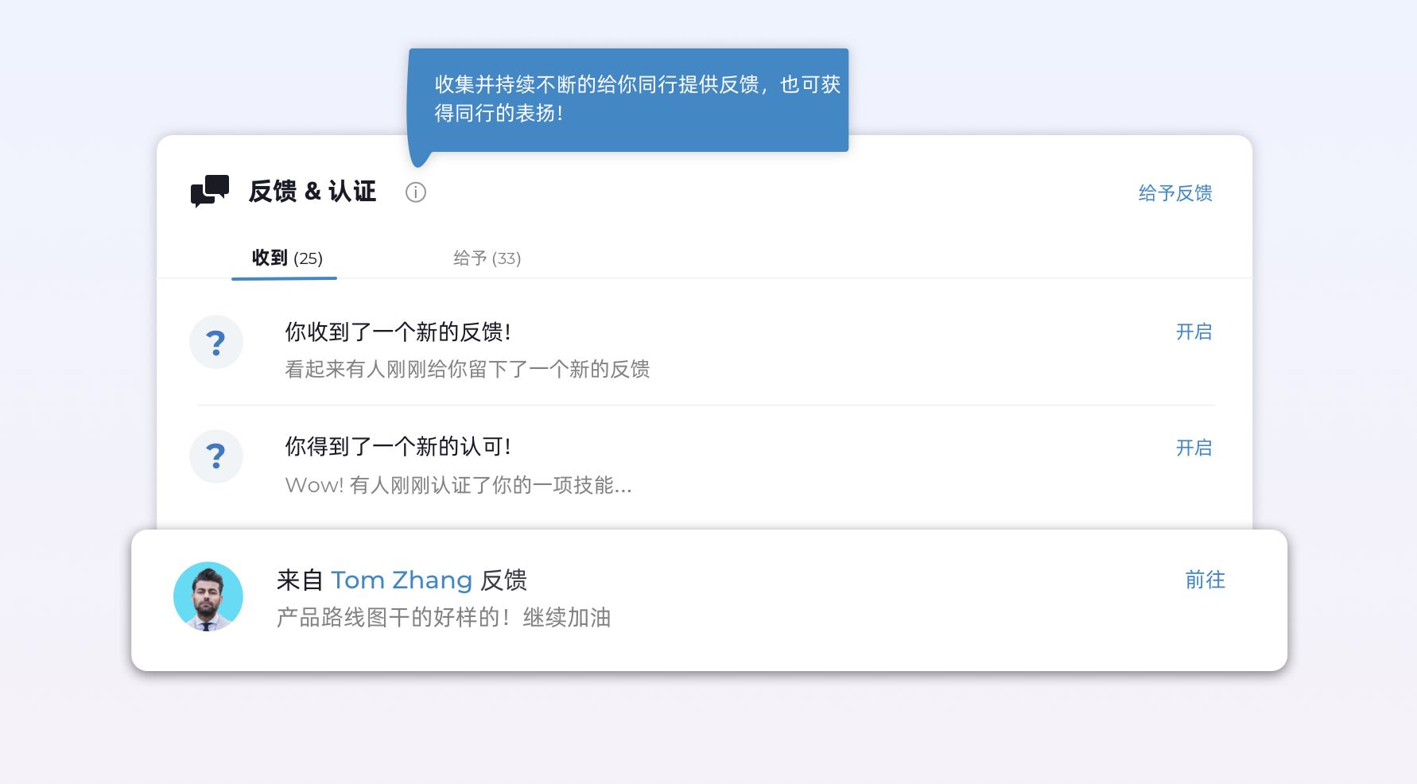Screen dimensions: 1417x784
Task: Click the info circle icon next to the title
Action: click(415, 192)
